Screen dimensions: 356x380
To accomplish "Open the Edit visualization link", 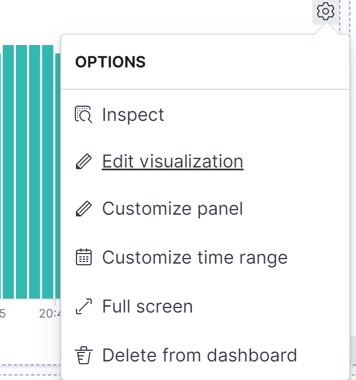I will [173, 161].
